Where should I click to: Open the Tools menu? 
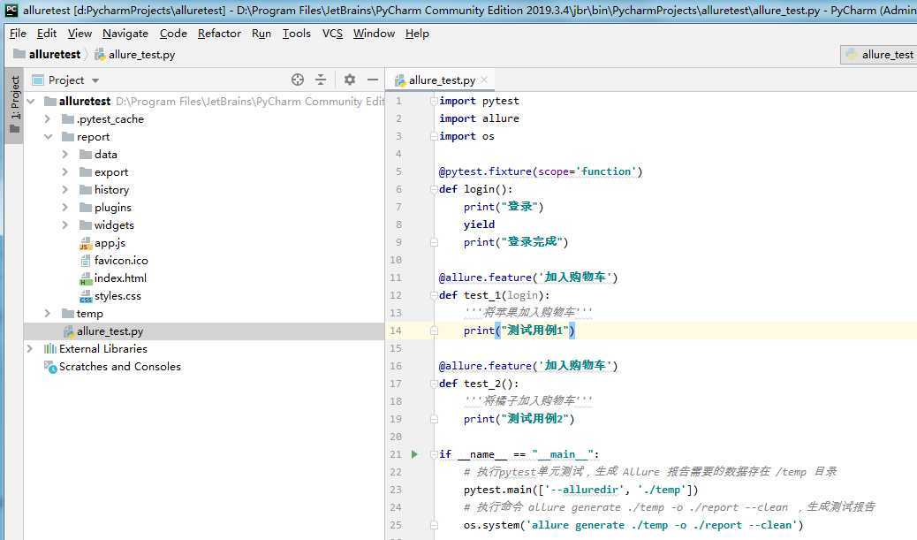pos(297,34)
